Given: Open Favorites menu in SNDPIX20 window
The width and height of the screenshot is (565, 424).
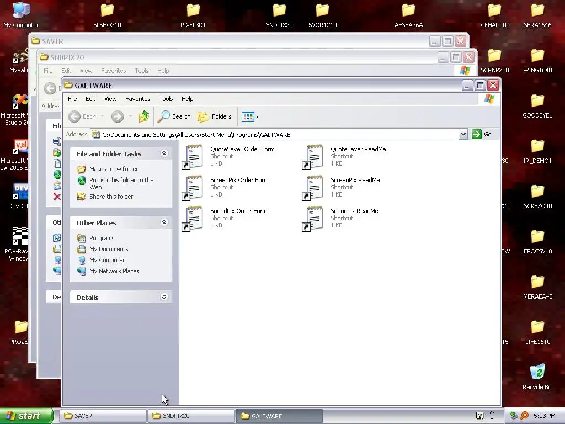Looking at the screenshot, I should tap(114, 71).
